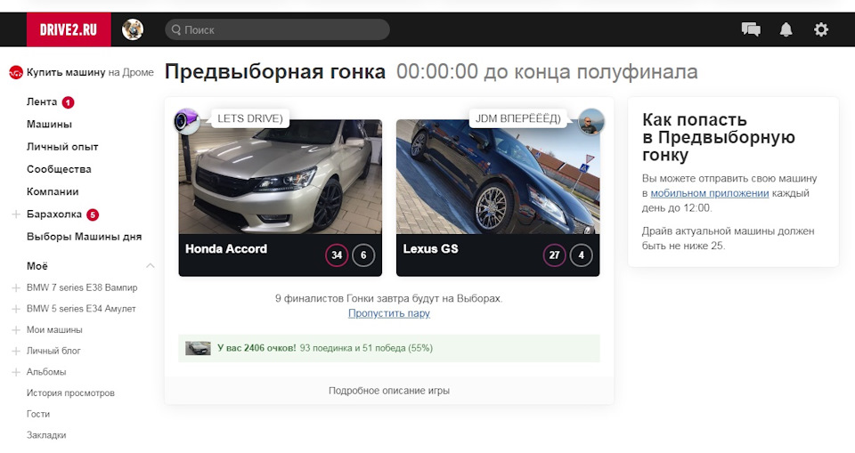The height and width of the screenshot is (453, 855).
Task: Click Пропустить пару link
Action: pyautogui.click(x=389, y=313)
